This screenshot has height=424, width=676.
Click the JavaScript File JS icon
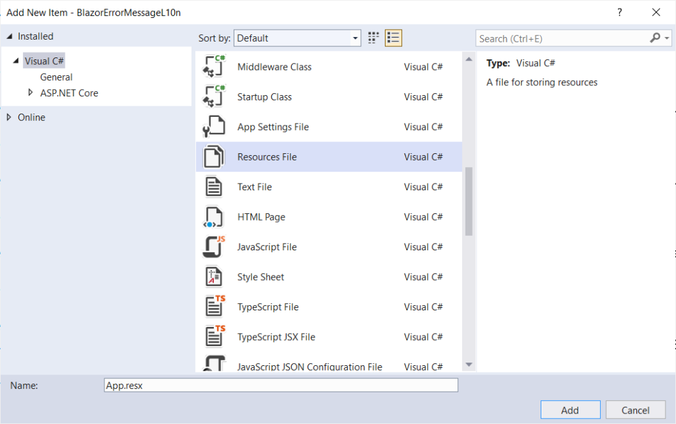coord(214,247)
